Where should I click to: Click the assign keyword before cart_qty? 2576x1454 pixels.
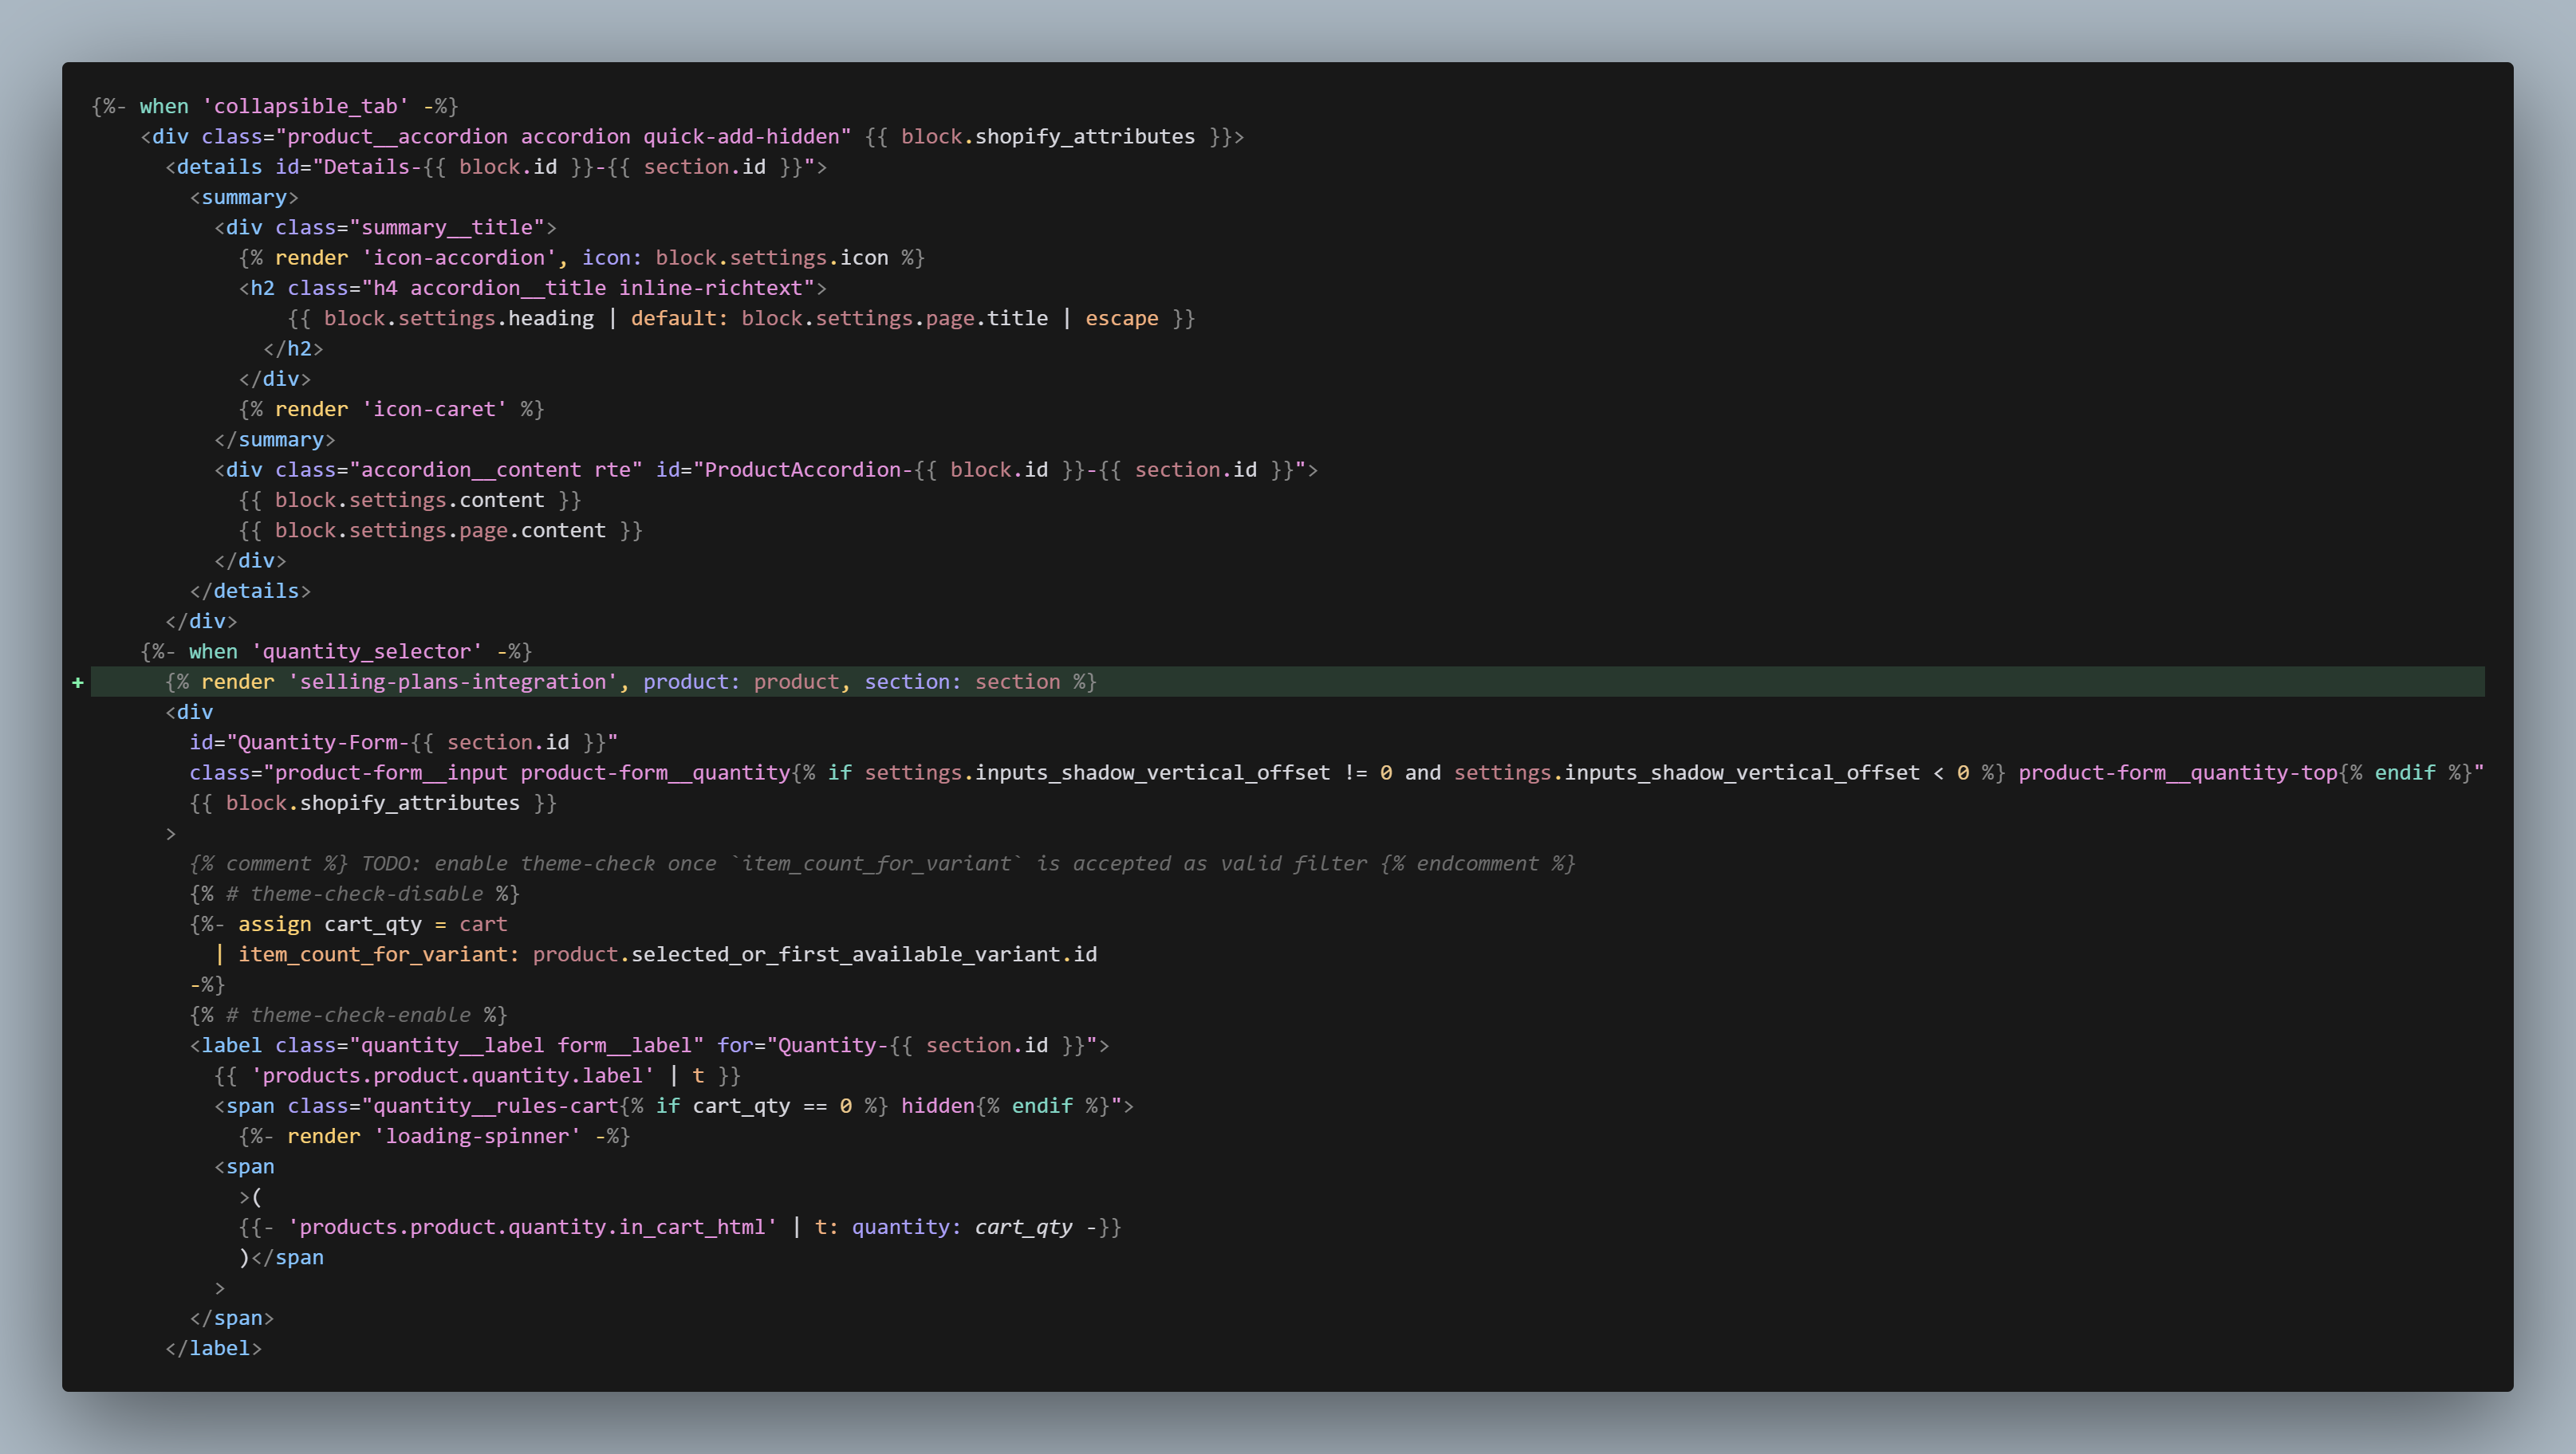click(274, 925)
